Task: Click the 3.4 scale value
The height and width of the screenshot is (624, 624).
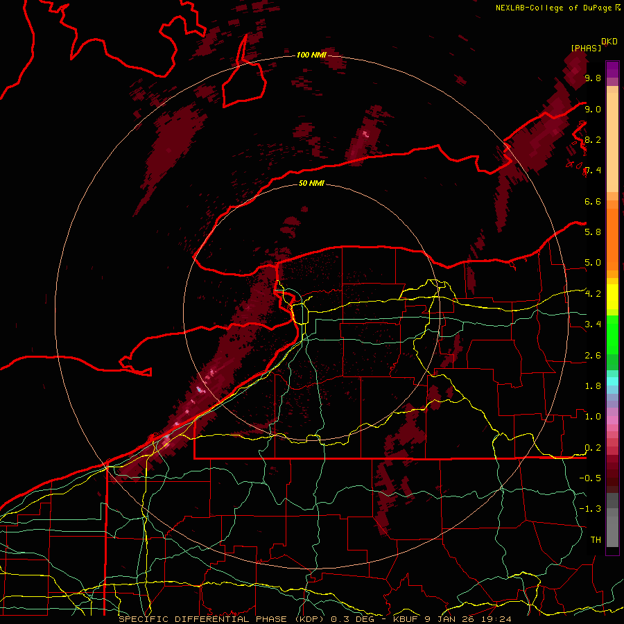Action: point(593,324)
